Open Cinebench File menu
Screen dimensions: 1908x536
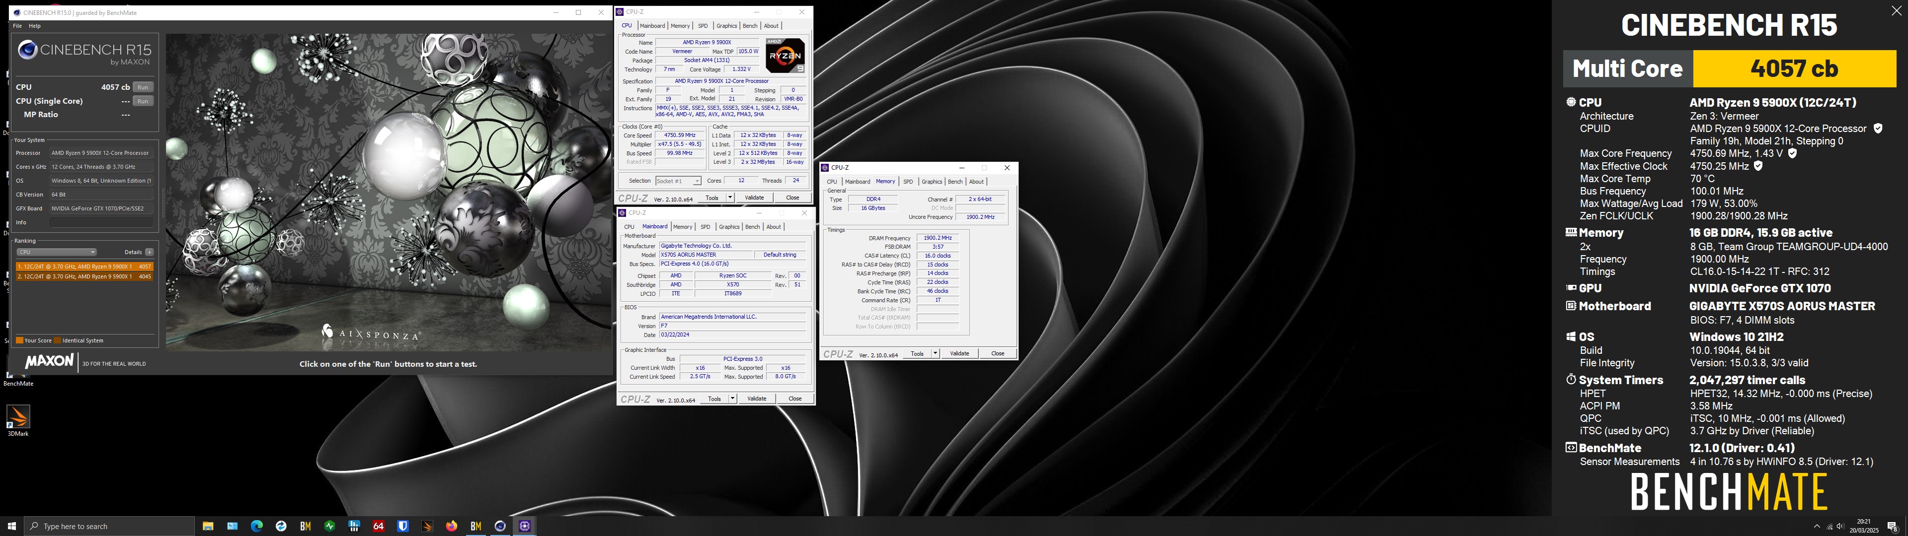[x=17, y=26]
